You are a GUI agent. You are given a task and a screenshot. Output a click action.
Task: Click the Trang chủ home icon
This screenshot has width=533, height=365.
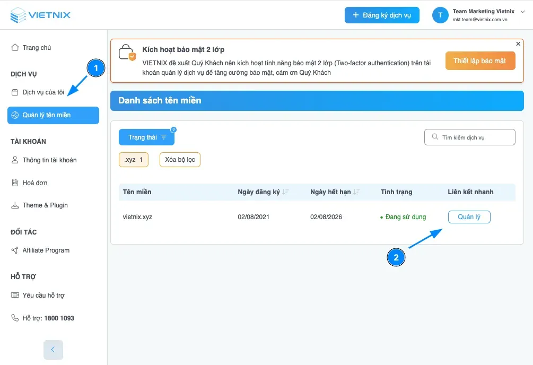click(15, 48)
